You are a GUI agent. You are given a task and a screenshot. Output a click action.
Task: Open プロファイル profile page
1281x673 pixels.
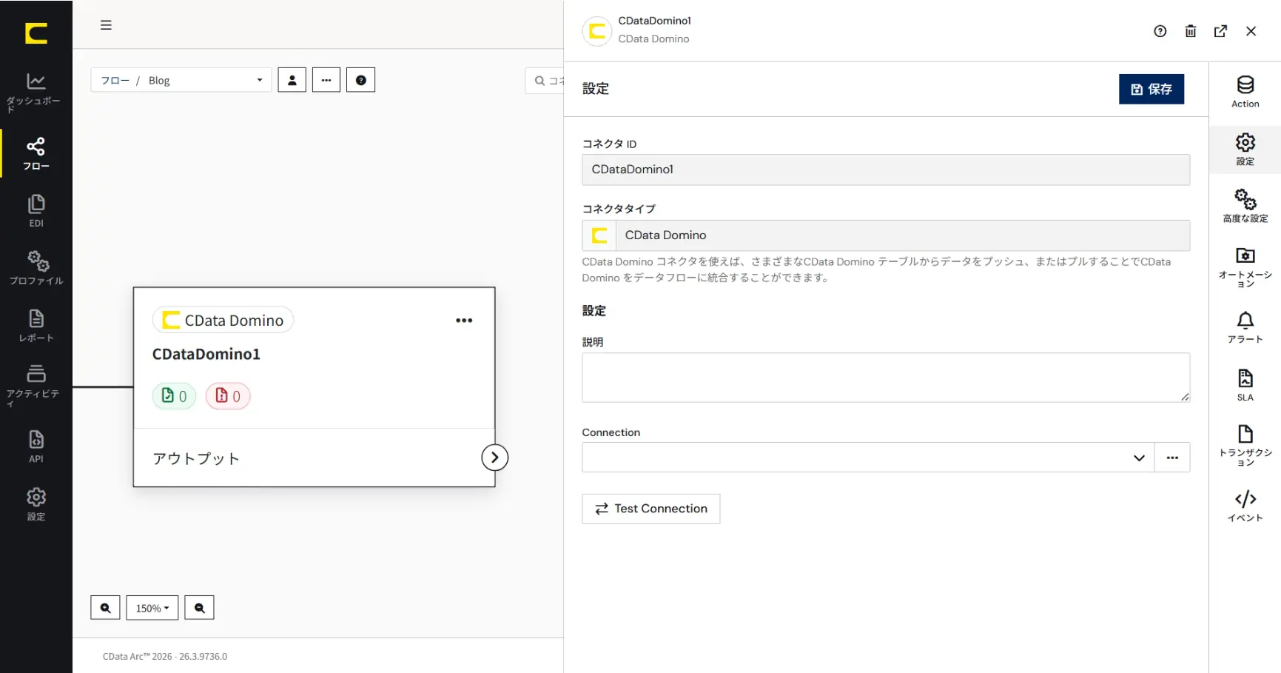pyautogui.click(x=36, y=268)
